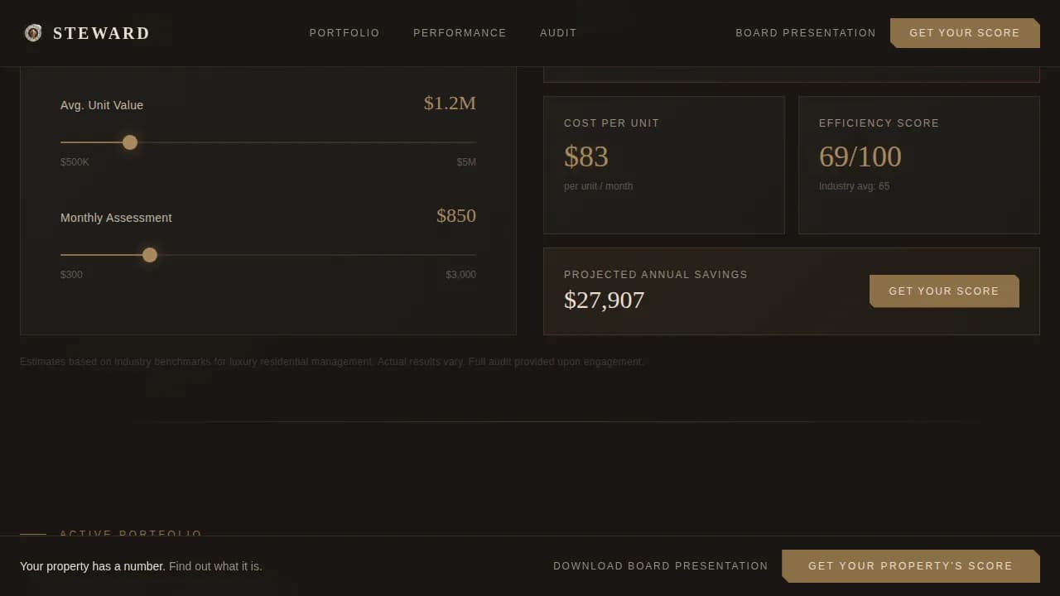
Task: Click GET YOUR SCORE beside projected savings
Action: point(944,291)
